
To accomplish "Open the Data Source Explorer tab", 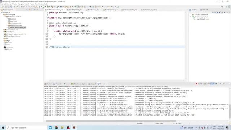I will (79, 84).
